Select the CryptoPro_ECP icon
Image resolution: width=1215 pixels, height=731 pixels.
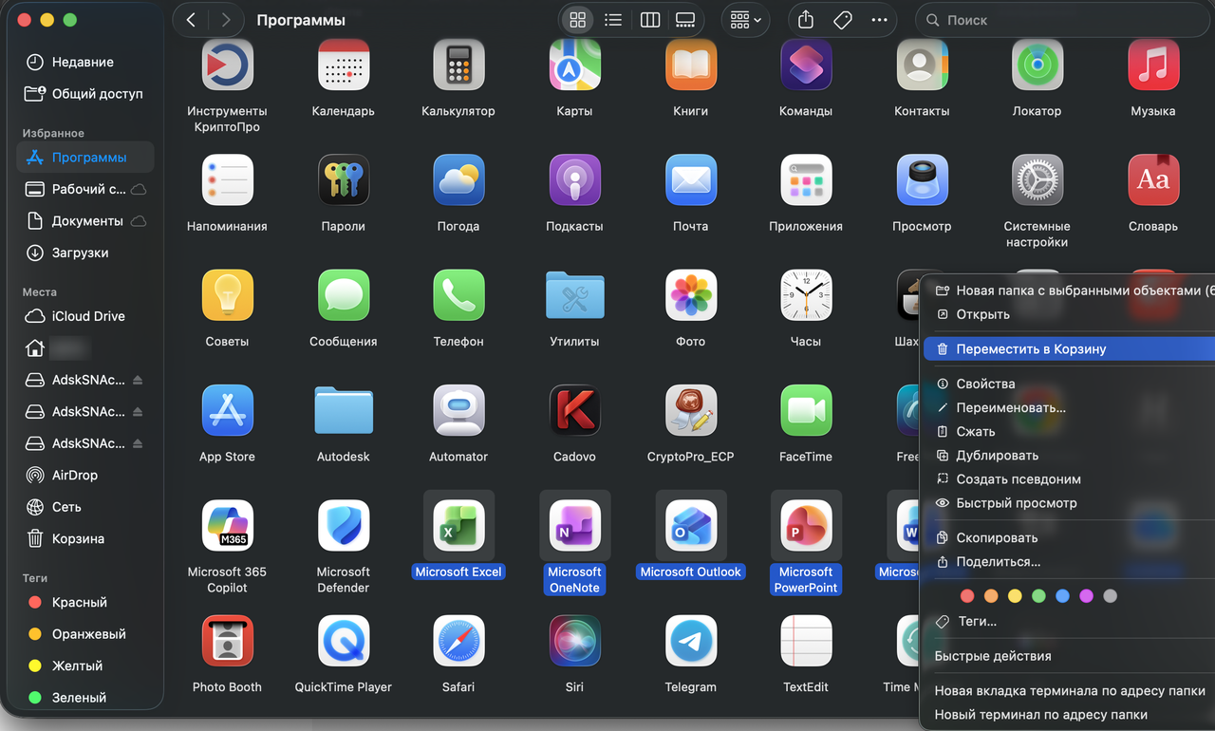pyautogui.click(x=690, y=410)
